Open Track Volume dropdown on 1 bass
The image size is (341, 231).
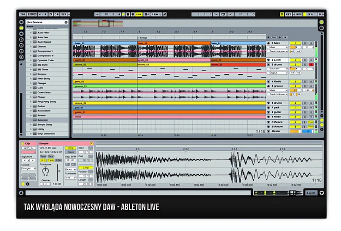tap(278, 51)
